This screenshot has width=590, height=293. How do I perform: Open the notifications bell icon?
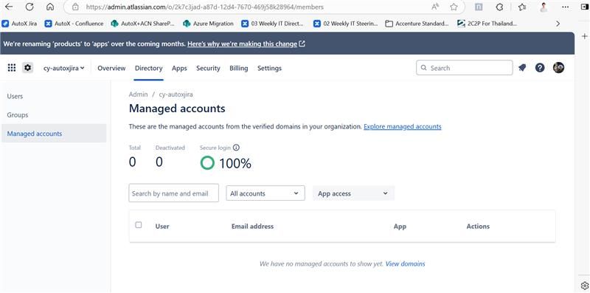tap(522, 68)
